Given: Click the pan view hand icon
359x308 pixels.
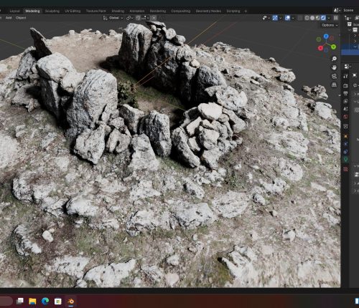Looking at the screenshot, I should [334, 67].
